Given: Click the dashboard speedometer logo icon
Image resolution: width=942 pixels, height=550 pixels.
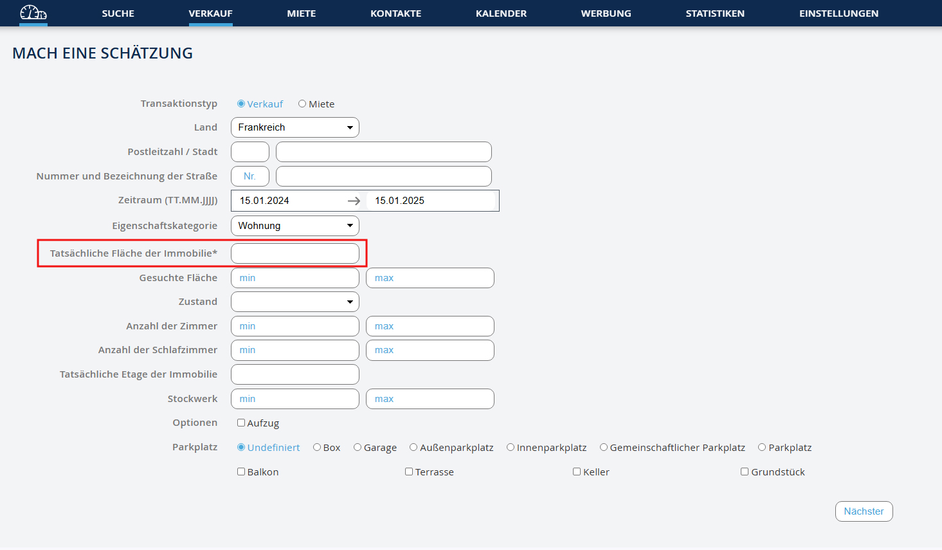Looking at the screenshot, I should 33,13.
